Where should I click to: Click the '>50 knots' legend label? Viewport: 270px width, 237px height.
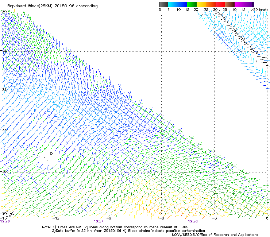click(259, 10)
